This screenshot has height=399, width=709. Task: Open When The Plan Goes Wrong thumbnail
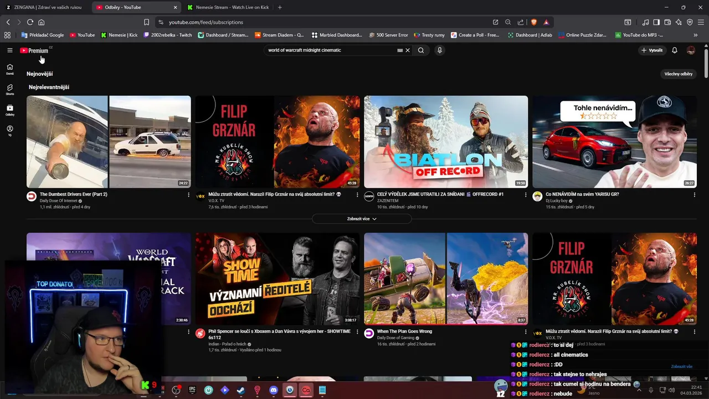(446, 279)
